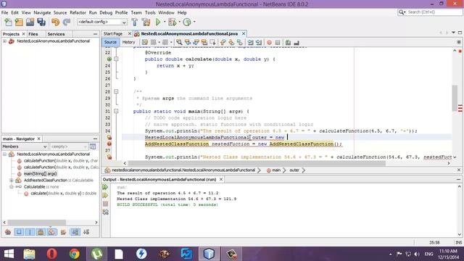This screenshot has height=261, width=464.
Task: Click the Save All toolbar icon
Action: 41,22
